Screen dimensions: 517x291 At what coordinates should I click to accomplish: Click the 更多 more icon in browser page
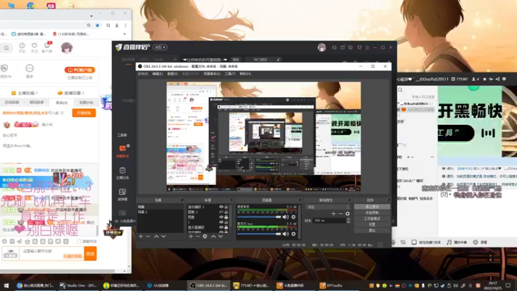click(x=30, y=71)
